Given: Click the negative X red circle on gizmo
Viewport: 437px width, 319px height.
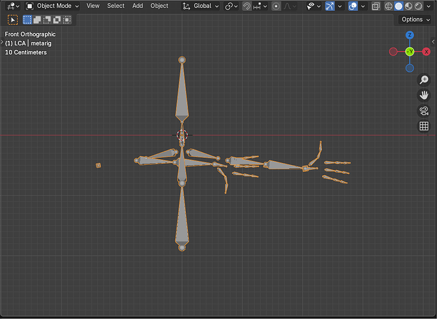Looking at the screenshot, I should point(394,52).
